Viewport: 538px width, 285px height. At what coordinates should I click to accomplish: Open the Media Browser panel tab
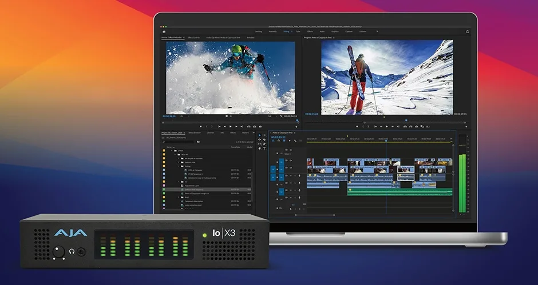tap(195, 133)
